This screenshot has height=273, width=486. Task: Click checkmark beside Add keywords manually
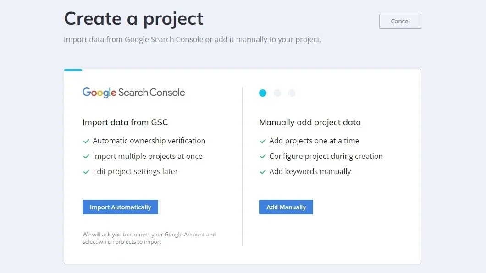pyautogui.click(x=263, y=172)
